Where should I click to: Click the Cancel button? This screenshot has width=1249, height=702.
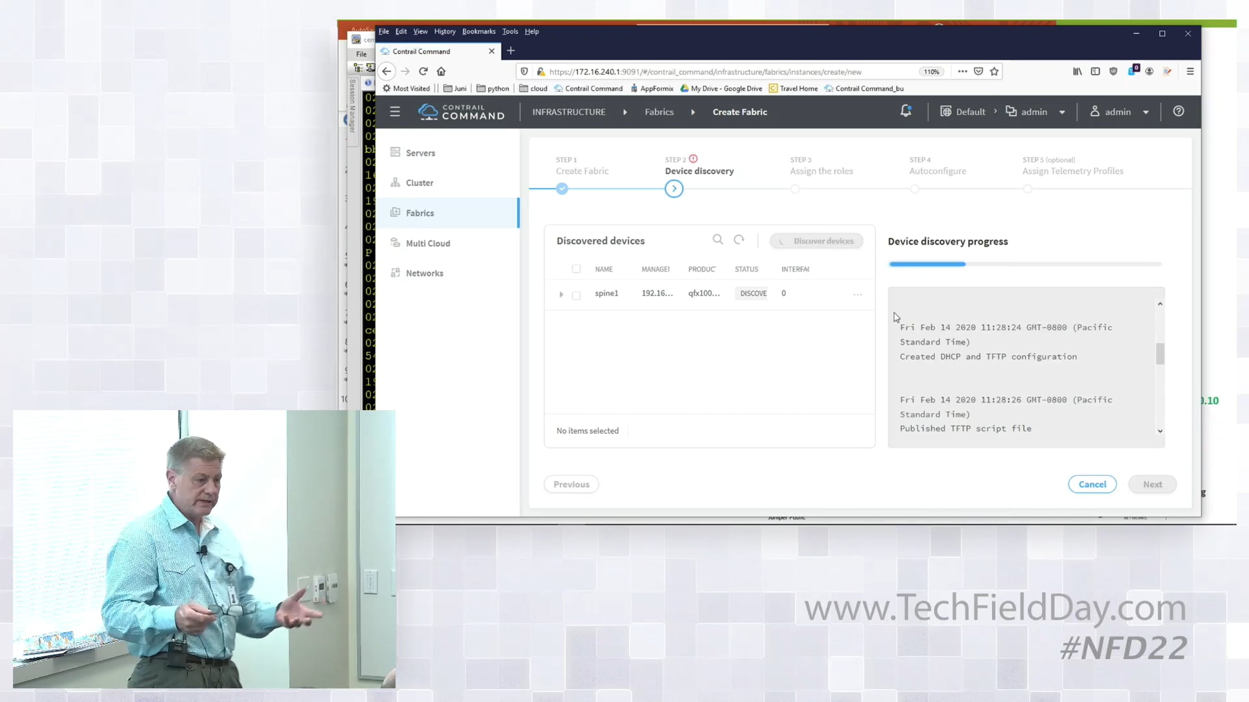(1092, 484)
